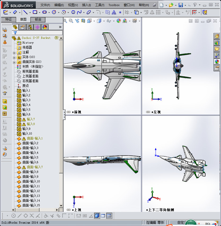Open the Appearances color ball in task pane
This screenshot has height=226, width=221.
pos(217,62)
